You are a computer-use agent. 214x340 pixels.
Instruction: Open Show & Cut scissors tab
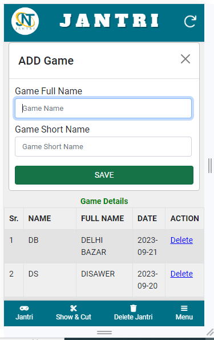[74, 313]
